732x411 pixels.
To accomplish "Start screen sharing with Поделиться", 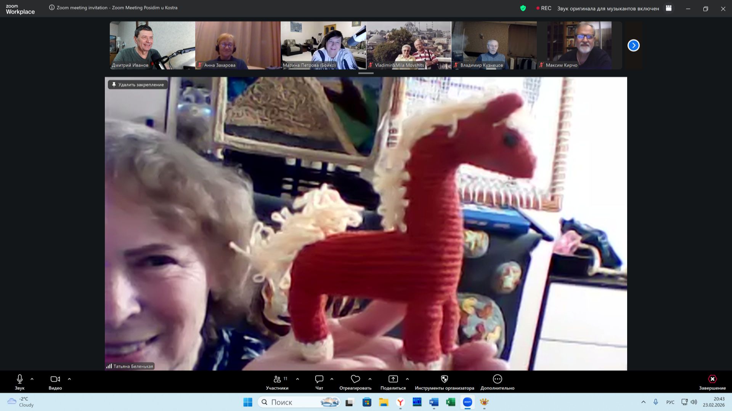I will pos(393,382).
